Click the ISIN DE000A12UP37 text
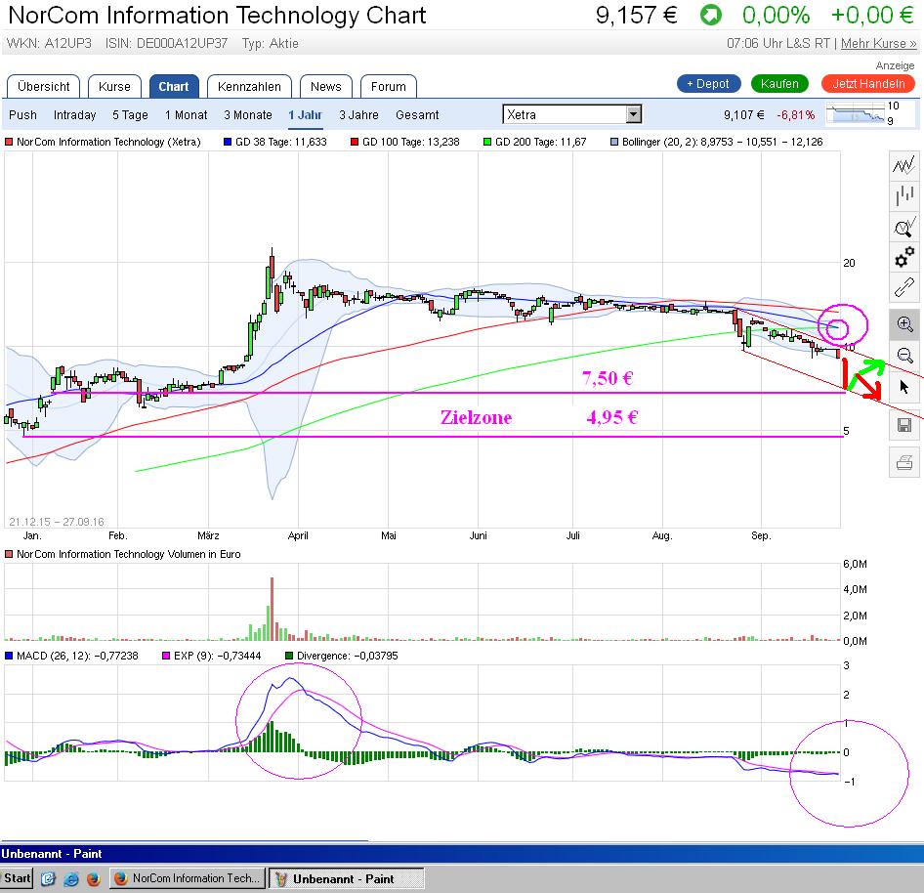924x893 pixels. click(x=166, y=44)
